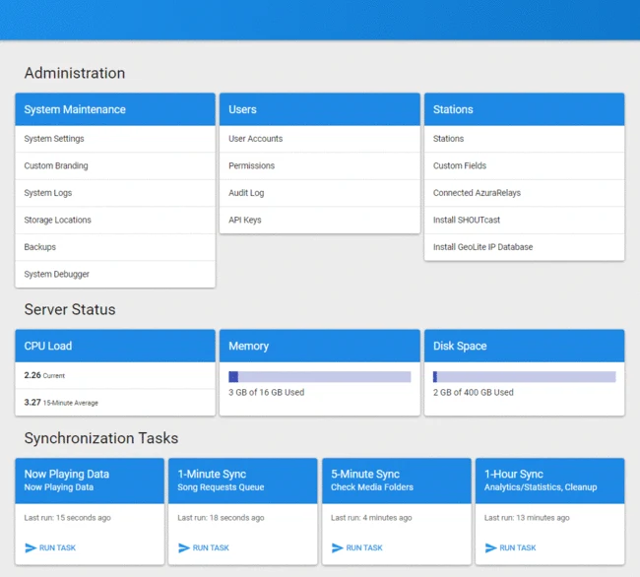Open Custom Fields page
640x577 pixels.
[525, 165]
